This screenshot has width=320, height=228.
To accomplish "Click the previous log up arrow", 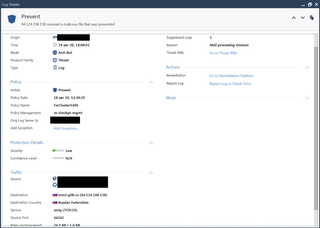I will click(x=294, y=18).
